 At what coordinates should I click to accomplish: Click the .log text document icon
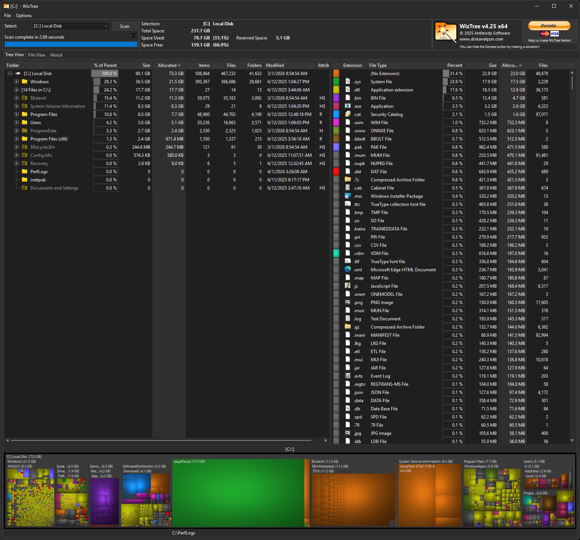tap(348, 318)
